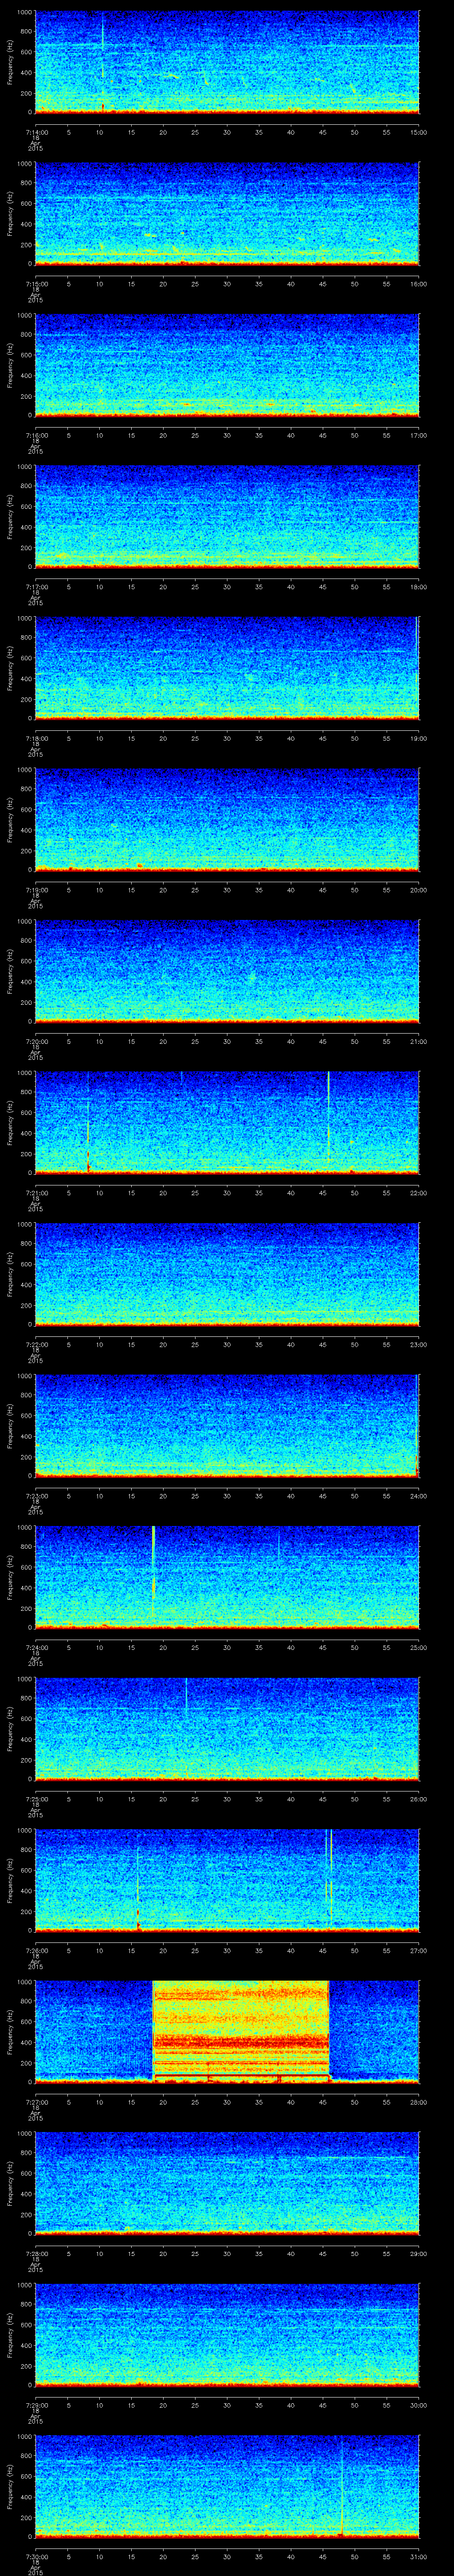Click the 1000 Hz tick of 7:16 panel
The width and height of the screenshot is (454, 2576).
click(24, 316)
